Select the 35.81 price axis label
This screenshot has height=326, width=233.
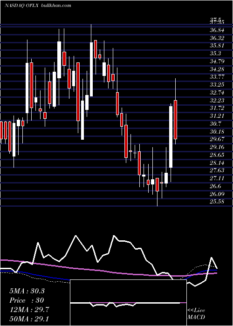[217, 46]
